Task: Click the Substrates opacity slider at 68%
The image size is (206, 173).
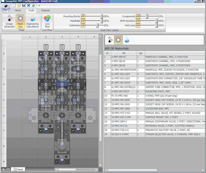Action: 97,25
